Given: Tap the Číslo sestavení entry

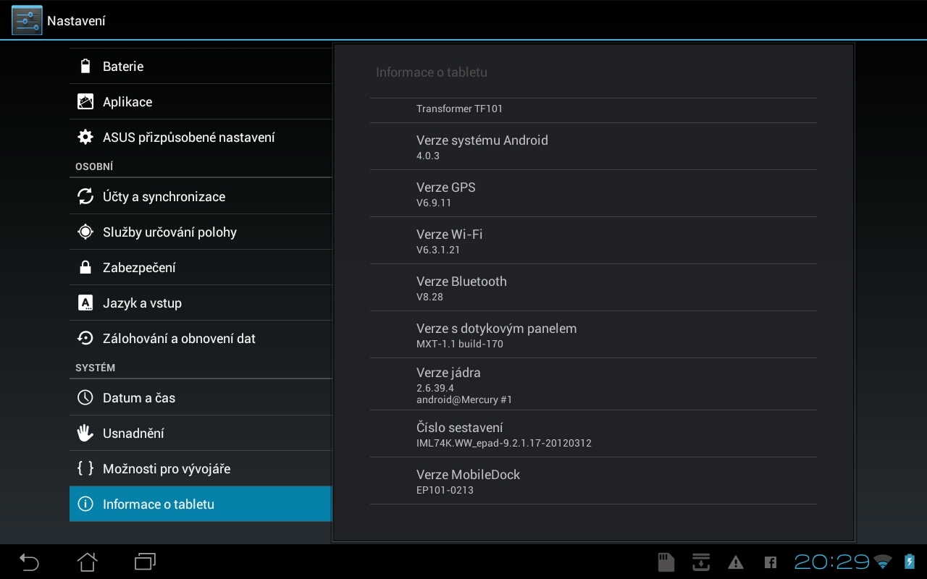Looking at the screenshot, I should pyautogui.click(x=592, y=434).
